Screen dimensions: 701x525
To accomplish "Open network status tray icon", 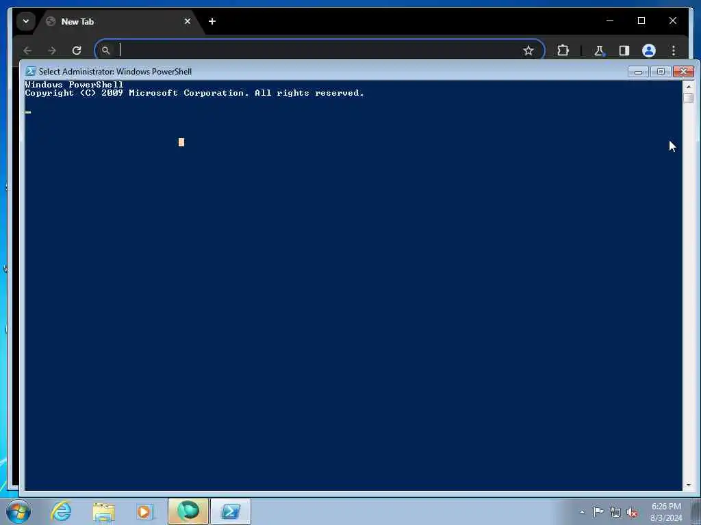I will pos(615,512).
